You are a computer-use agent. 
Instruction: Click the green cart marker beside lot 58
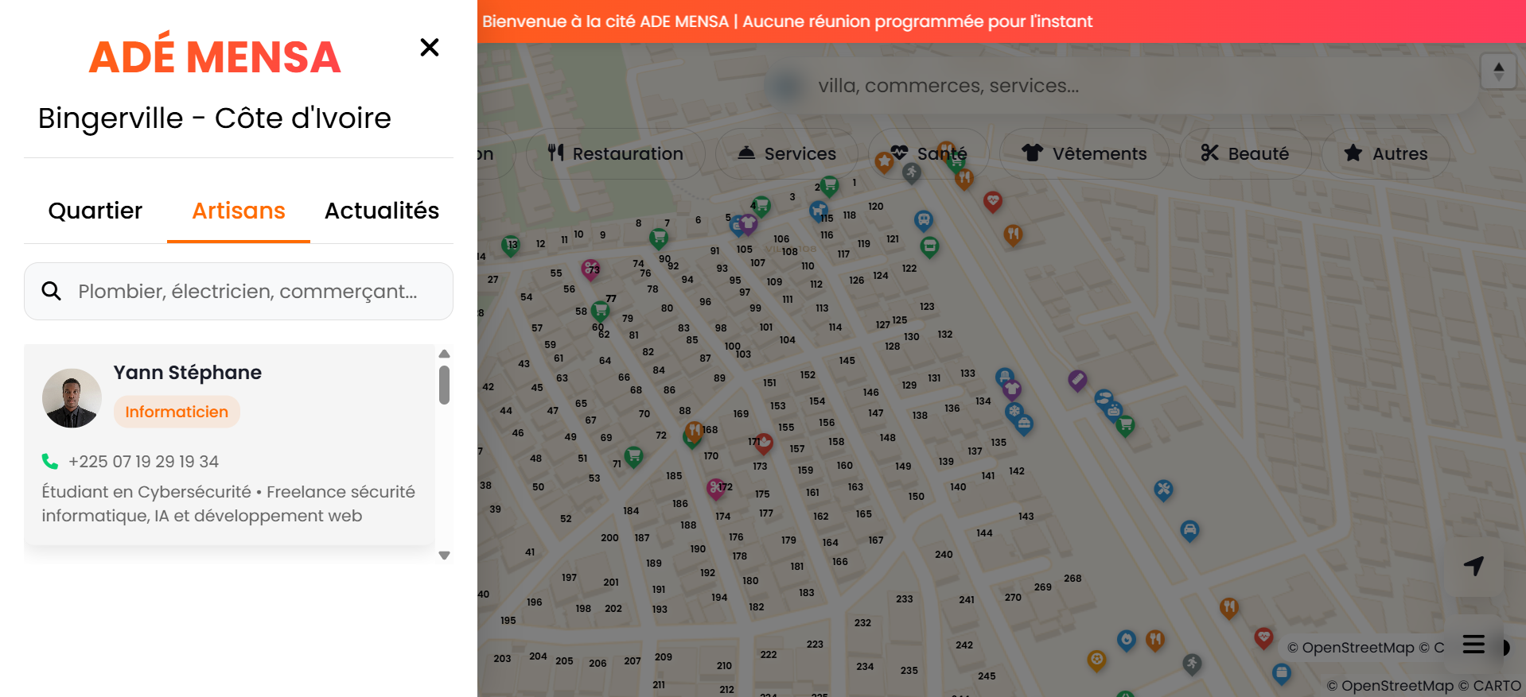pyautogui.click(x=601, y=311)
